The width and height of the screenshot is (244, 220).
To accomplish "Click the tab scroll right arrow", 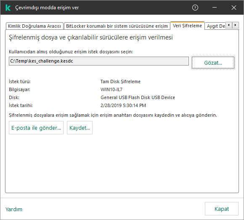I will (x=236, y=25).
